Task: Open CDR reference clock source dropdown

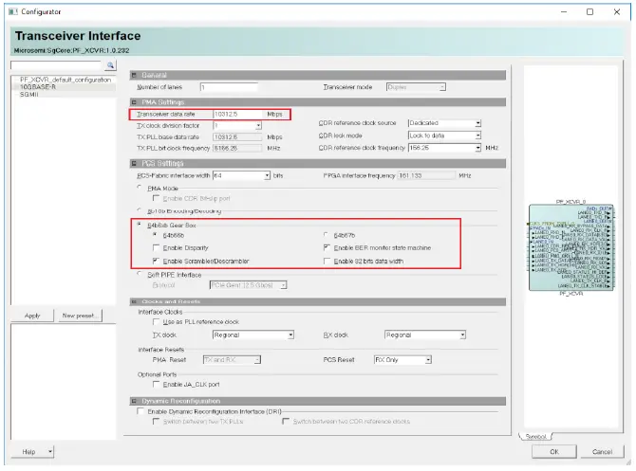Action: tap(477, 123)
